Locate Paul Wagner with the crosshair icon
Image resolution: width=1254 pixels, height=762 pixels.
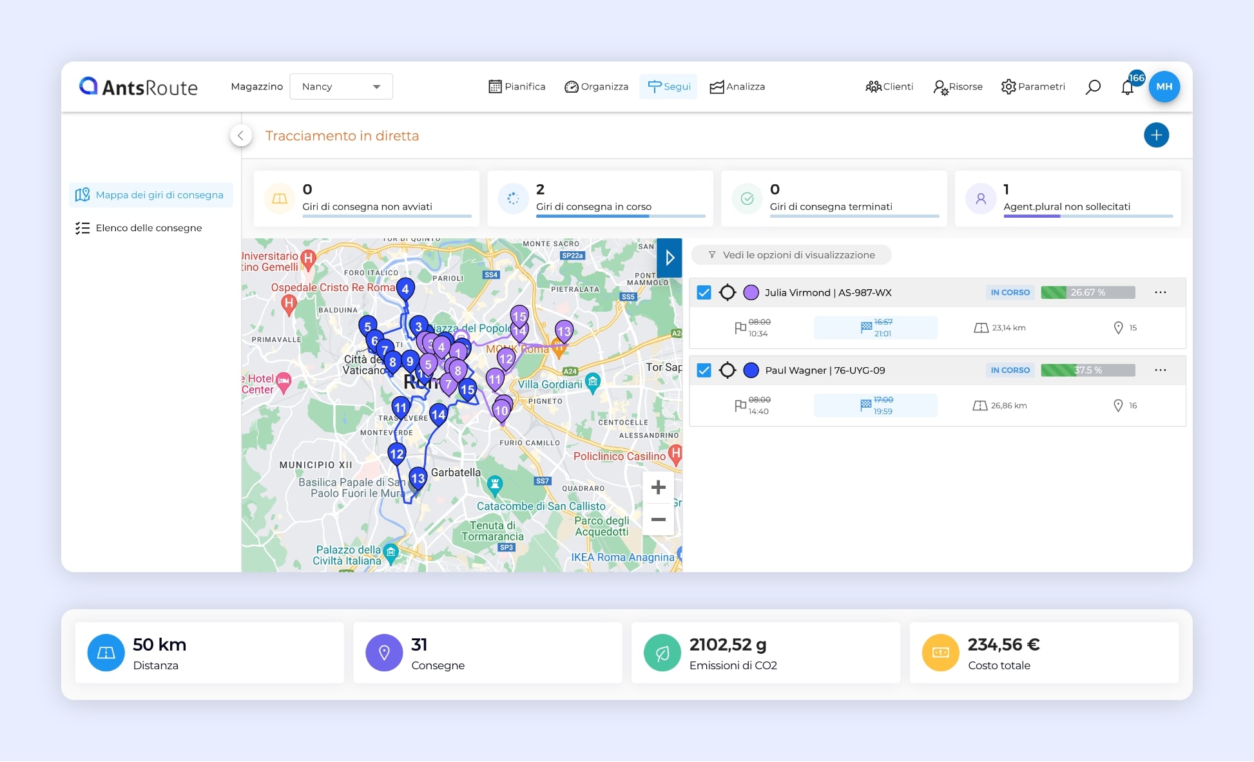(x=728, y=370)
